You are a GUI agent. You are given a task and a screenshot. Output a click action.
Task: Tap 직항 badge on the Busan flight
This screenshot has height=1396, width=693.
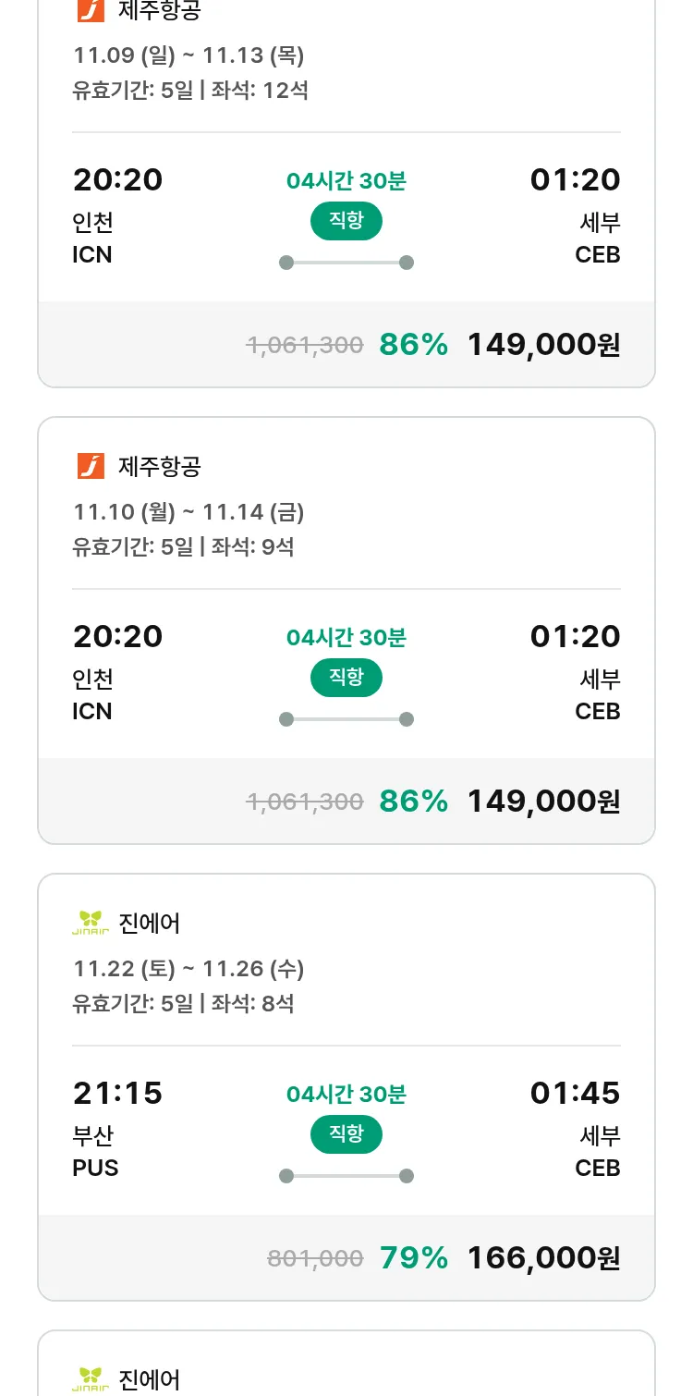346,1134
